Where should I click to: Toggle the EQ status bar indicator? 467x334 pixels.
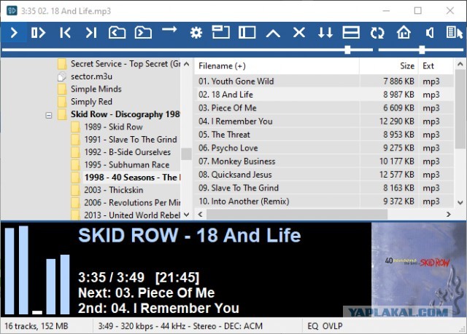pos(313,326)
